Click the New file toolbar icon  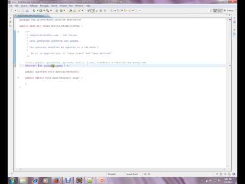tap(12, 11)
